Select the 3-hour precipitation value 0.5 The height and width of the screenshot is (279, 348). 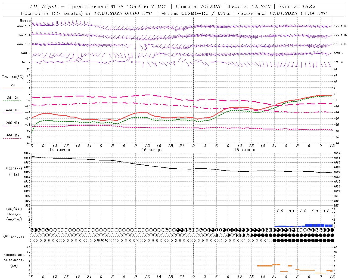coord(280,211)
